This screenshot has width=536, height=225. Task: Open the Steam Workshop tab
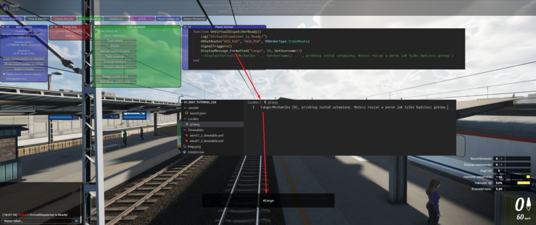coord(194,19)
